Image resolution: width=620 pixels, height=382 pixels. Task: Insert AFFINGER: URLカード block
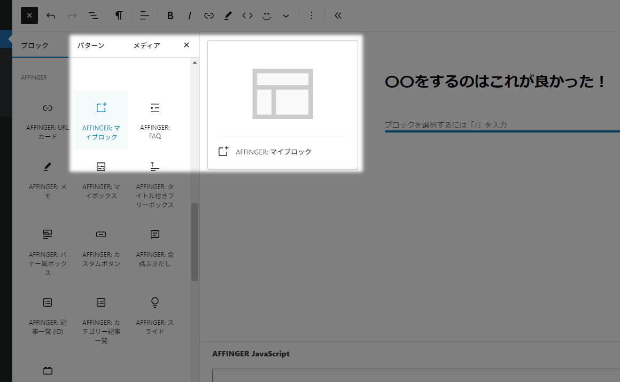coord(48,120)
